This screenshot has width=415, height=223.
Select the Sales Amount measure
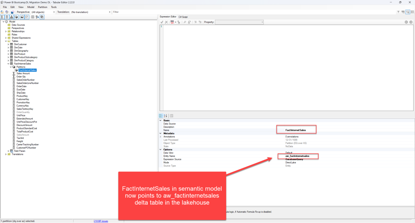click(23, 74)
